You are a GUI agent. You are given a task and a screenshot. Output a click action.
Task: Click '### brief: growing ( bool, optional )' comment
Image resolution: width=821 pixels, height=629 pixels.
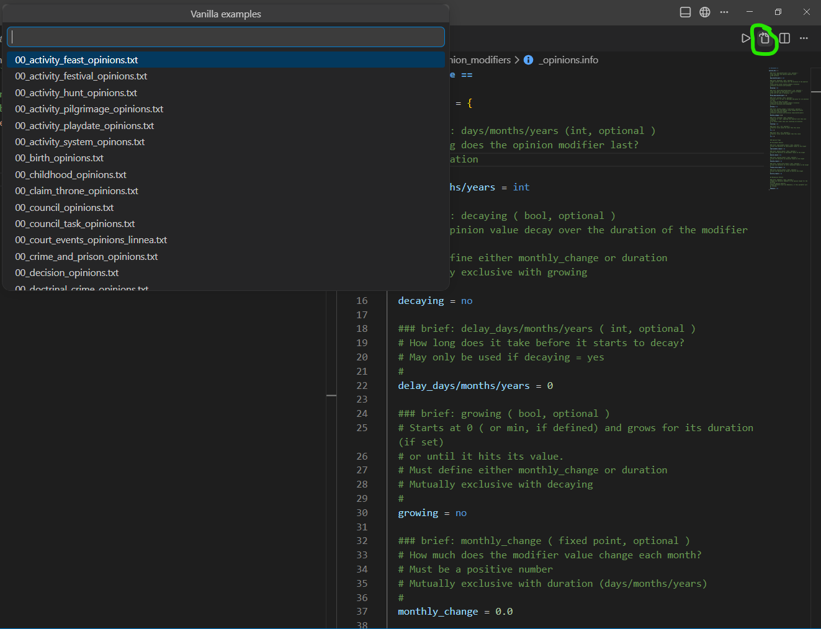click(x=504, y=414)
